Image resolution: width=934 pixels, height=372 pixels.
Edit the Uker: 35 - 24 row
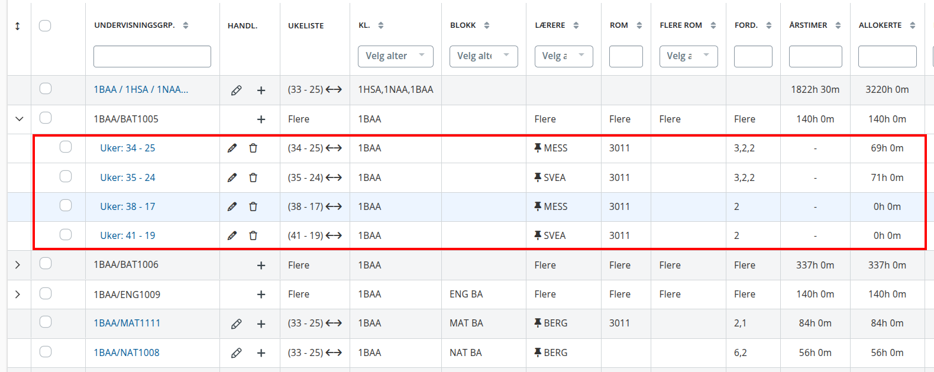click(x=232, y=177)
